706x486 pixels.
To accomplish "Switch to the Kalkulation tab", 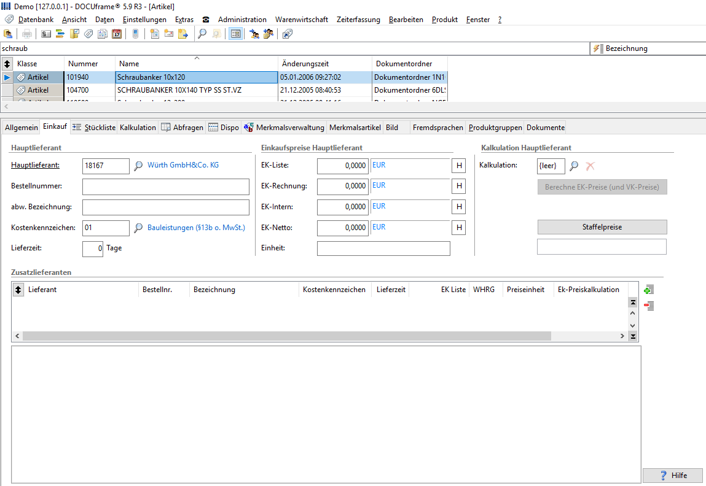I will (138, 128).
